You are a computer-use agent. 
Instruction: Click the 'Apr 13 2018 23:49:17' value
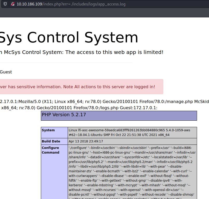[x=86, y=141]
